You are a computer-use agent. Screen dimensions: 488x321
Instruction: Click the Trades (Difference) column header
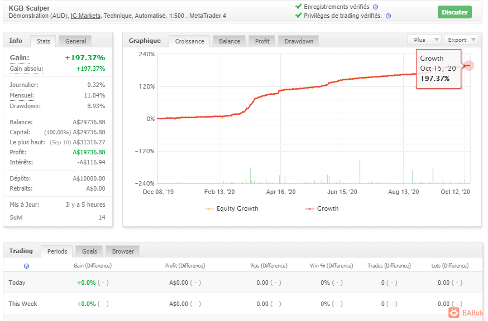point(389,266)
